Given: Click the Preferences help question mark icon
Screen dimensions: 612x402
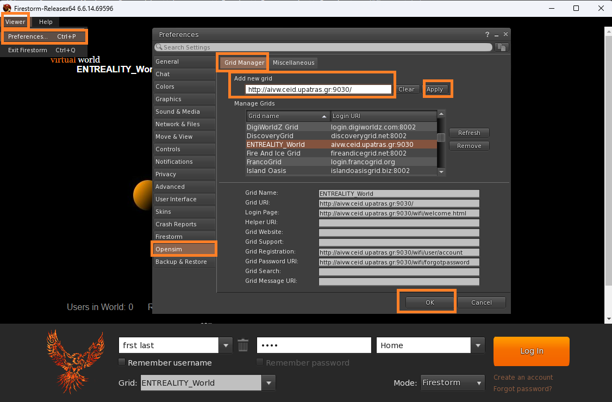Looking at the screenshot, I should pos(487,34).
